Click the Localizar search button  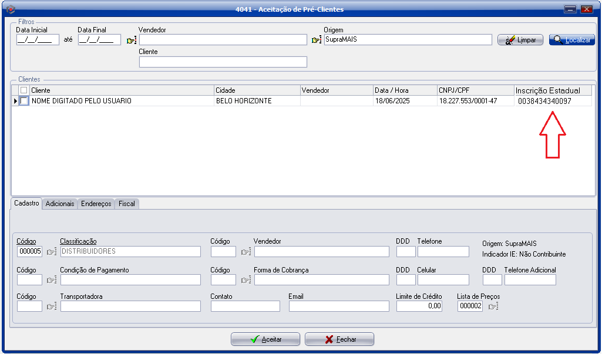[571, 40]
